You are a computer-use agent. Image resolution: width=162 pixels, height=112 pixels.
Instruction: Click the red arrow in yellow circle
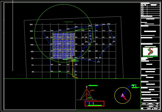(125, 99)
